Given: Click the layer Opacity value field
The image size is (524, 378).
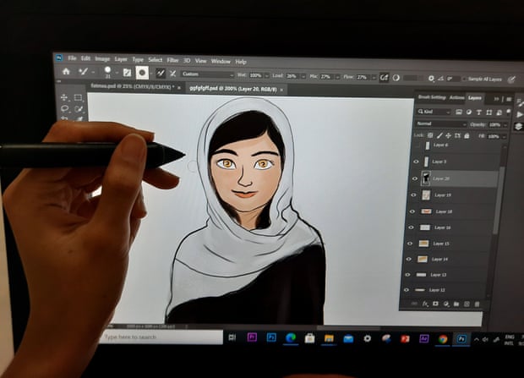Looking at the screenshot, I should pos(499,124).
